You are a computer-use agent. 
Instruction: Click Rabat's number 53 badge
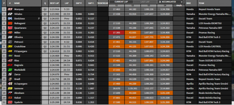click(10, 98)
